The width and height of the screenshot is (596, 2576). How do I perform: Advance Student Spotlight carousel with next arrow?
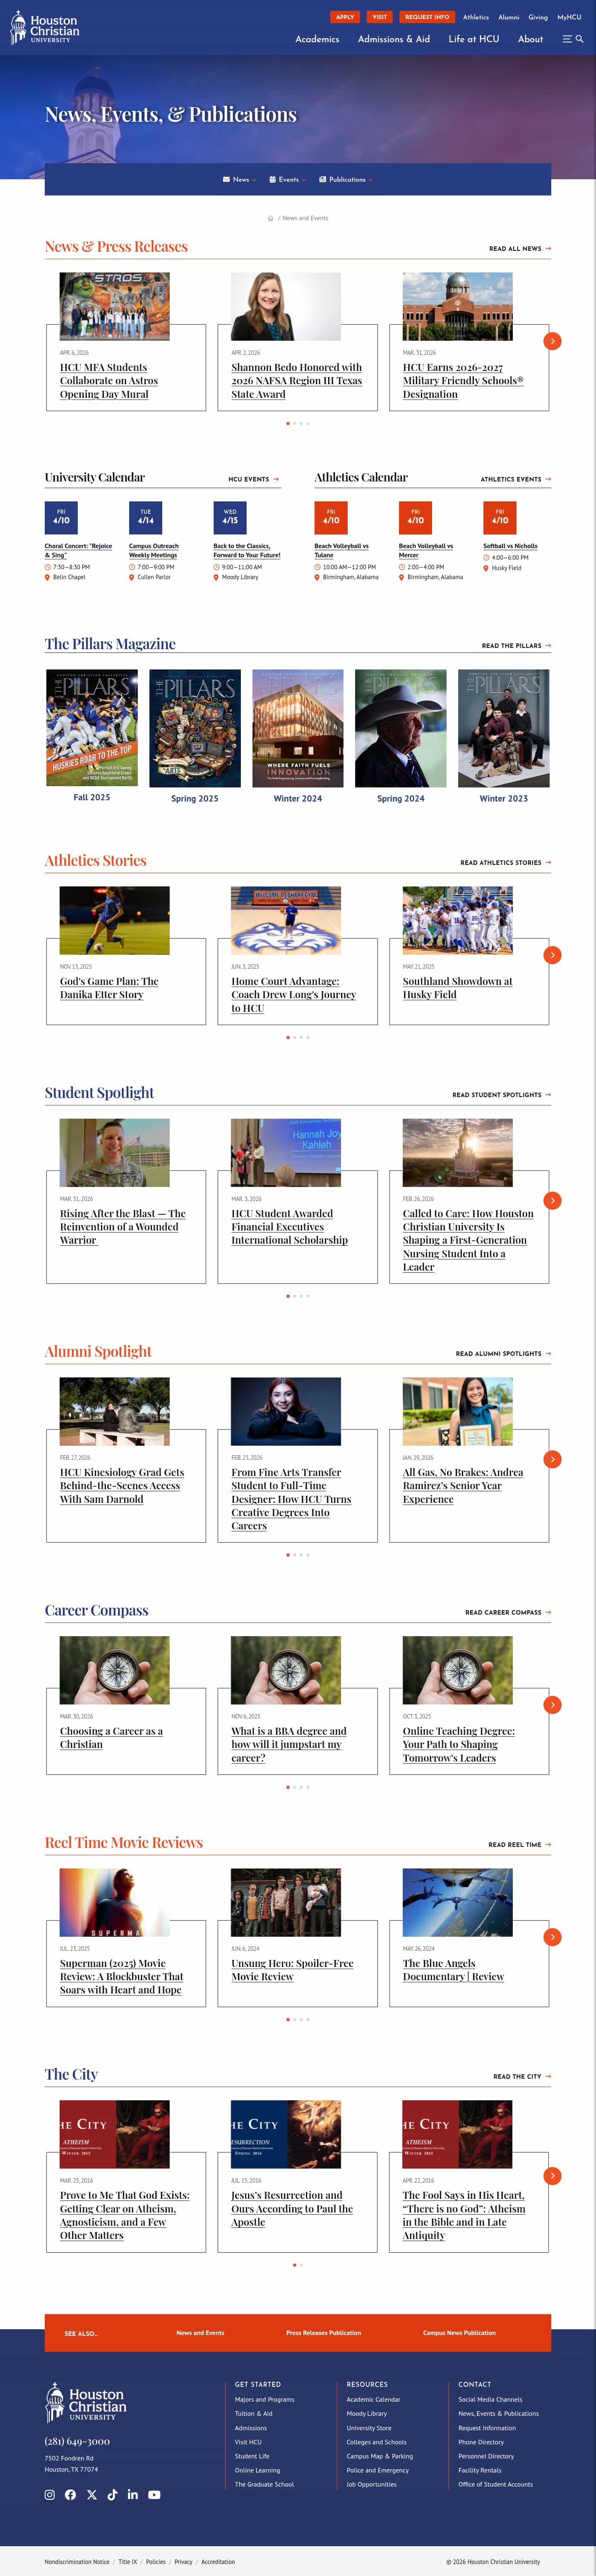pyautogui.click(x=552, y=1200)
